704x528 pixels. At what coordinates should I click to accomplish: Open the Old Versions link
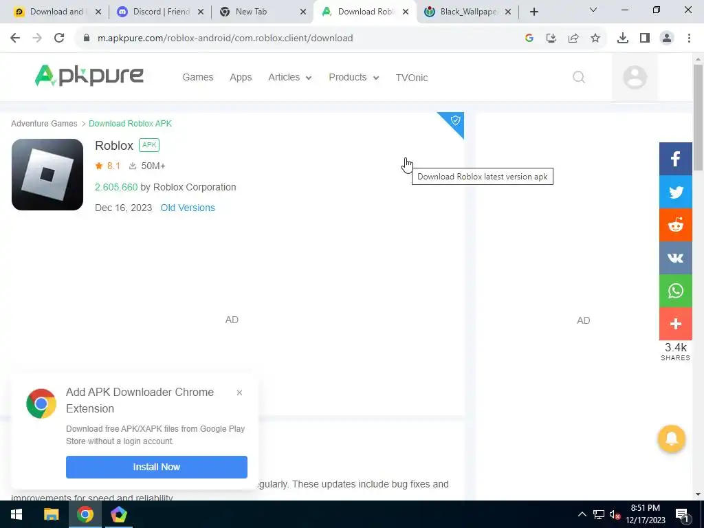pyautogui.click(x=188, y=208)
